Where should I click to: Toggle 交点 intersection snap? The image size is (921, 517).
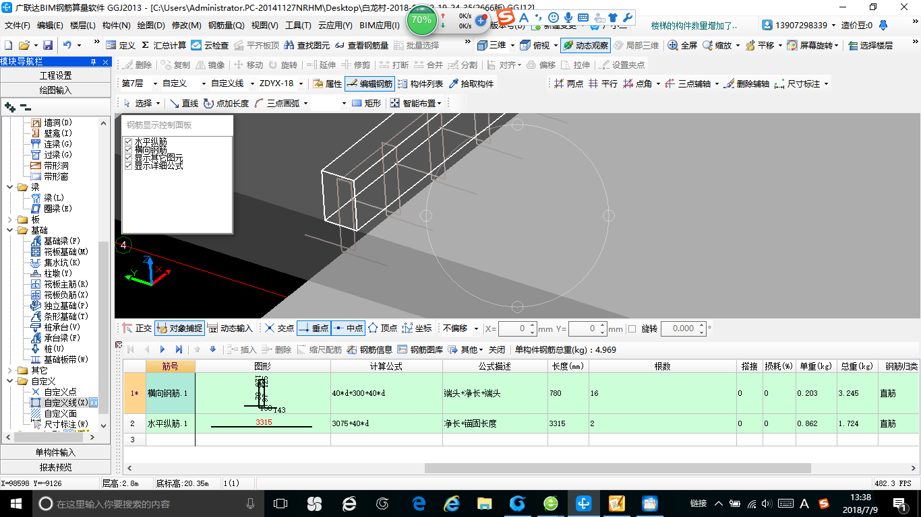coord(279,329)
